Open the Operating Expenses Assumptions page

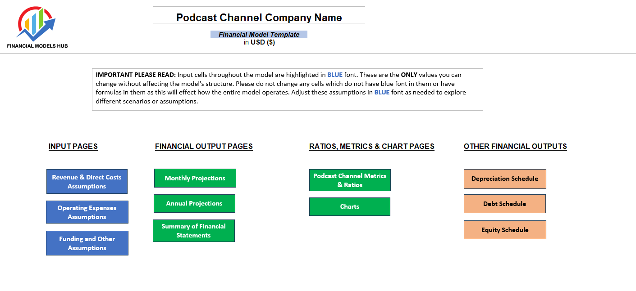(x=87, y=212)
